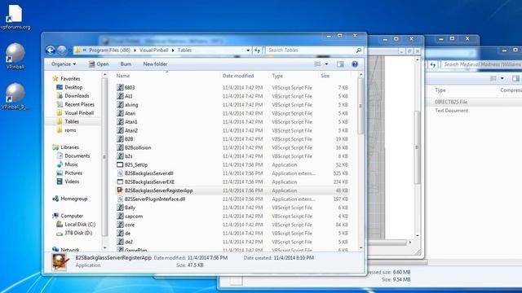The width and height of the screenshot is (522, 293).
Task: Open the vpforums.org desktop shortcut
Action: (x=15, y=16)
